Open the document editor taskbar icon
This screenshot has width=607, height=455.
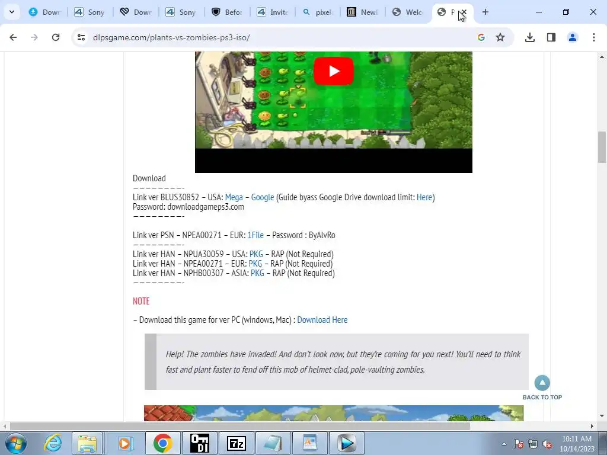pos(309,443)
